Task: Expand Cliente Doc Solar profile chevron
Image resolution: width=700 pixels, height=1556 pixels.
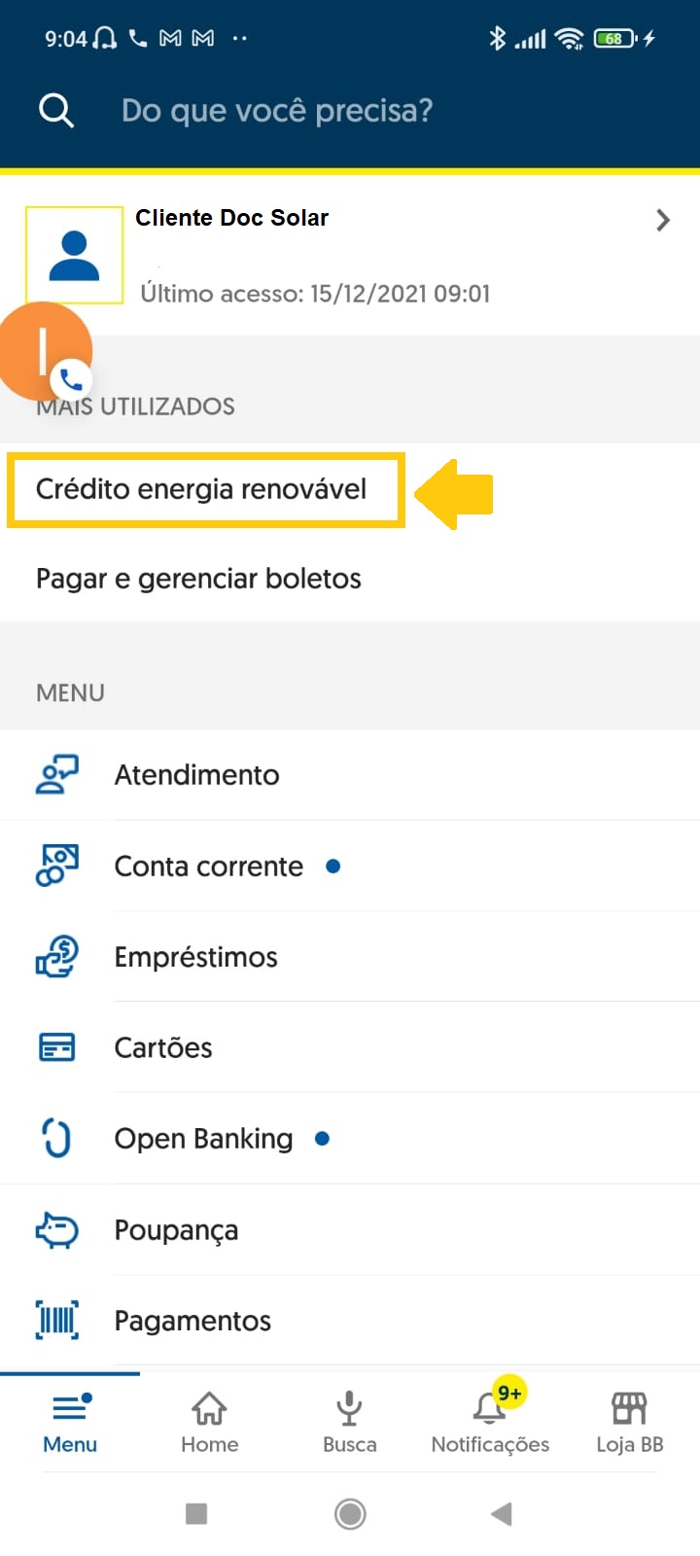Action: point(663,221)
